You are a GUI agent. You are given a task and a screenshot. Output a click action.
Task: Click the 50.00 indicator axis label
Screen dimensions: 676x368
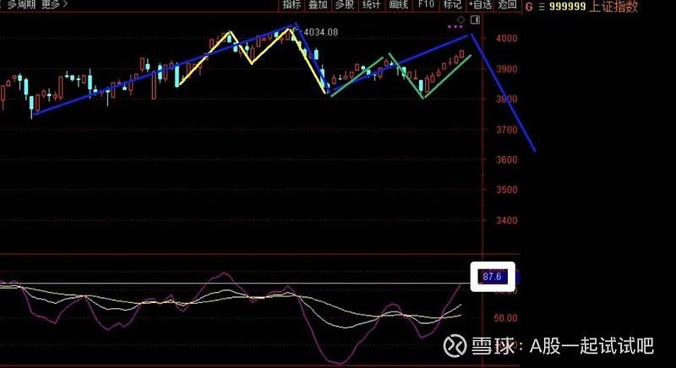coord(505,318)
